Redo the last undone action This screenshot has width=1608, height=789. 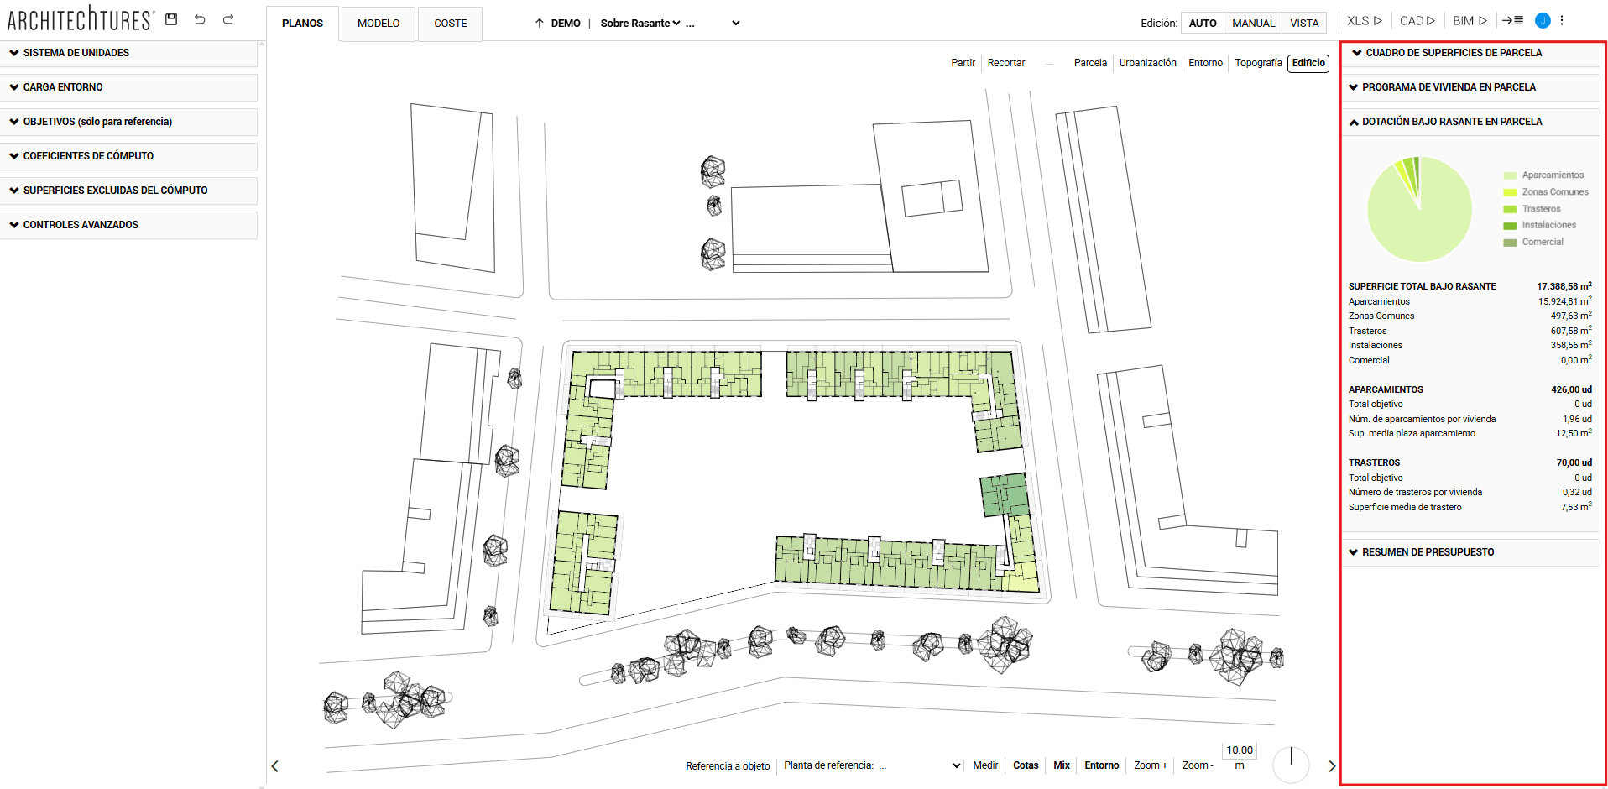coord(228,19)
